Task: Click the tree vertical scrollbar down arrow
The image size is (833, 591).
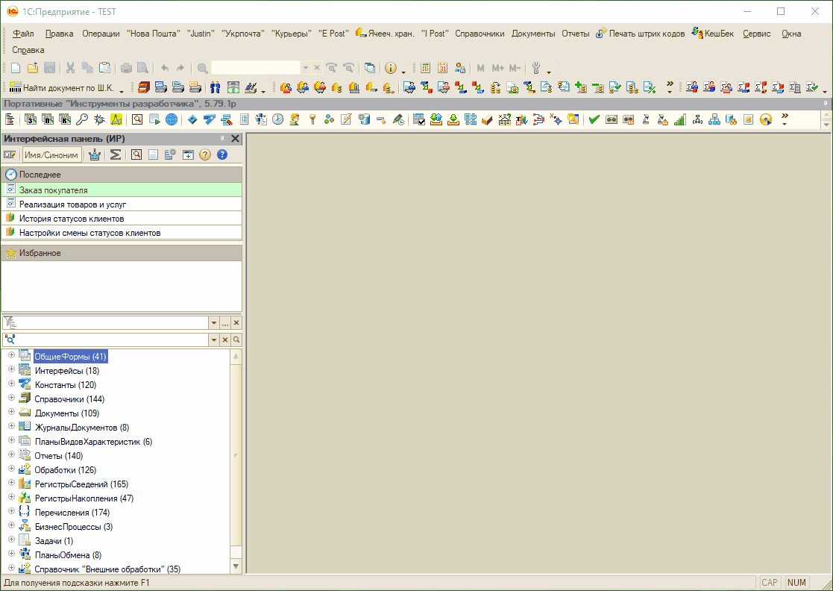Action: (236, 566)
